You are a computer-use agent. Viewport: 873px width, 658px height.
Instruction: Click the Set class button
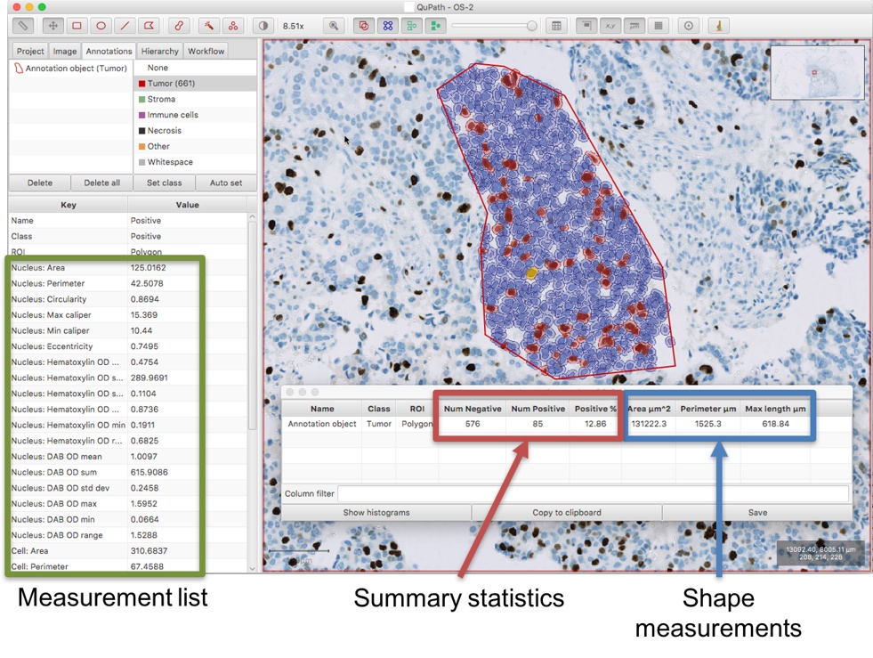click(x=165, y=183)
